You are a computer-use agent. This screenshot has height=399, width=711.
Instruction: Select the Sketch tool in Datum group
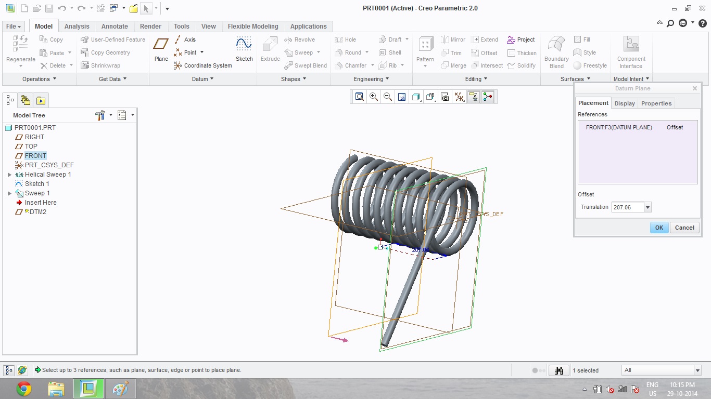244,49
